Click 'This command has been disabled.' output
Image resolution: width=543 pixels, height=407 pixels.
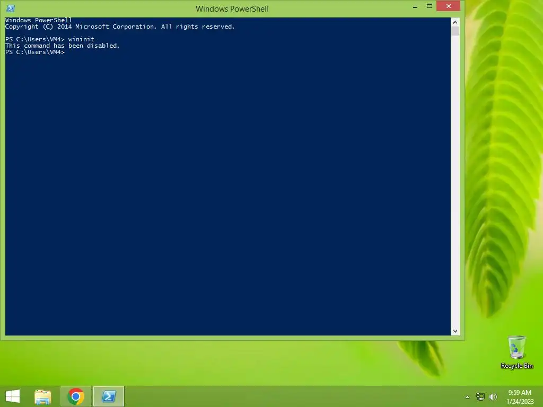coord(63,46)
